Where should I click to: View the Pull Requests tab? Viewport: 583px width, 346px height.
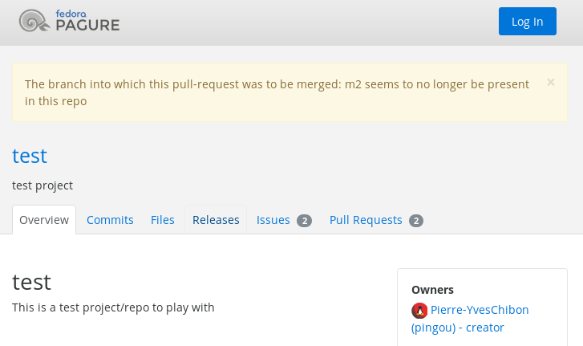click(366, 220)
